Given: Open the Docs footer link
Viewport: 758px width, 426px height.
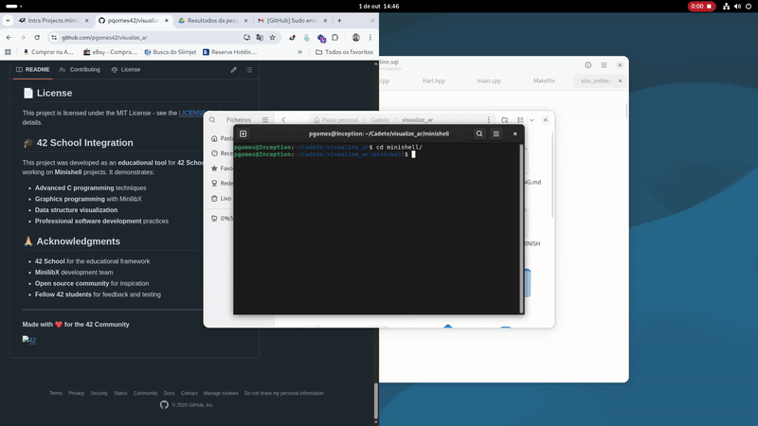Looking at the screenshot, I should (x=170, y=393).
